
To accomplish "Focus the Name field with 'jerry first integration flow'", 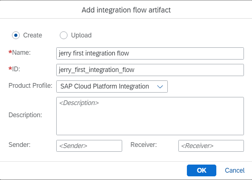I will coord(150,53).
